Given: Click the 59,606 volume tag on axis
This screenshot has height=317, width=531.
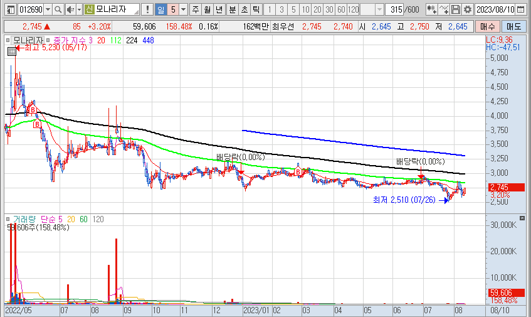Looking at the screenshot, I should pos(507,293).
